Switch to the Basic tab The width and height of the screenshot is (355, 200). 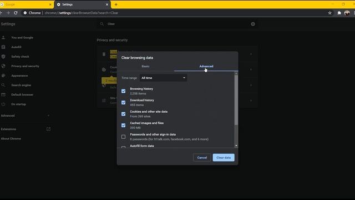pyautogui.click(x=145, y=66)
